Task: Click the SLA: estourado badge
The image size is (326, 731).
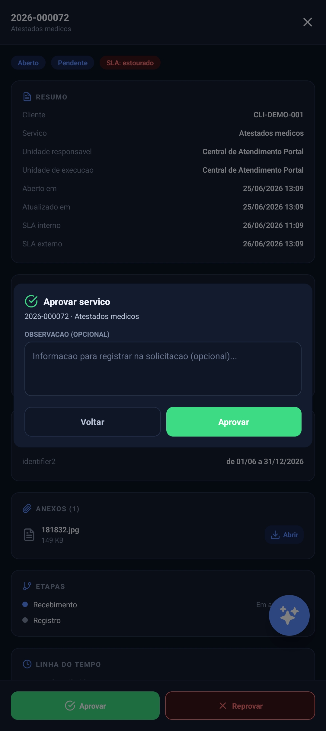Action: (130, 63)
